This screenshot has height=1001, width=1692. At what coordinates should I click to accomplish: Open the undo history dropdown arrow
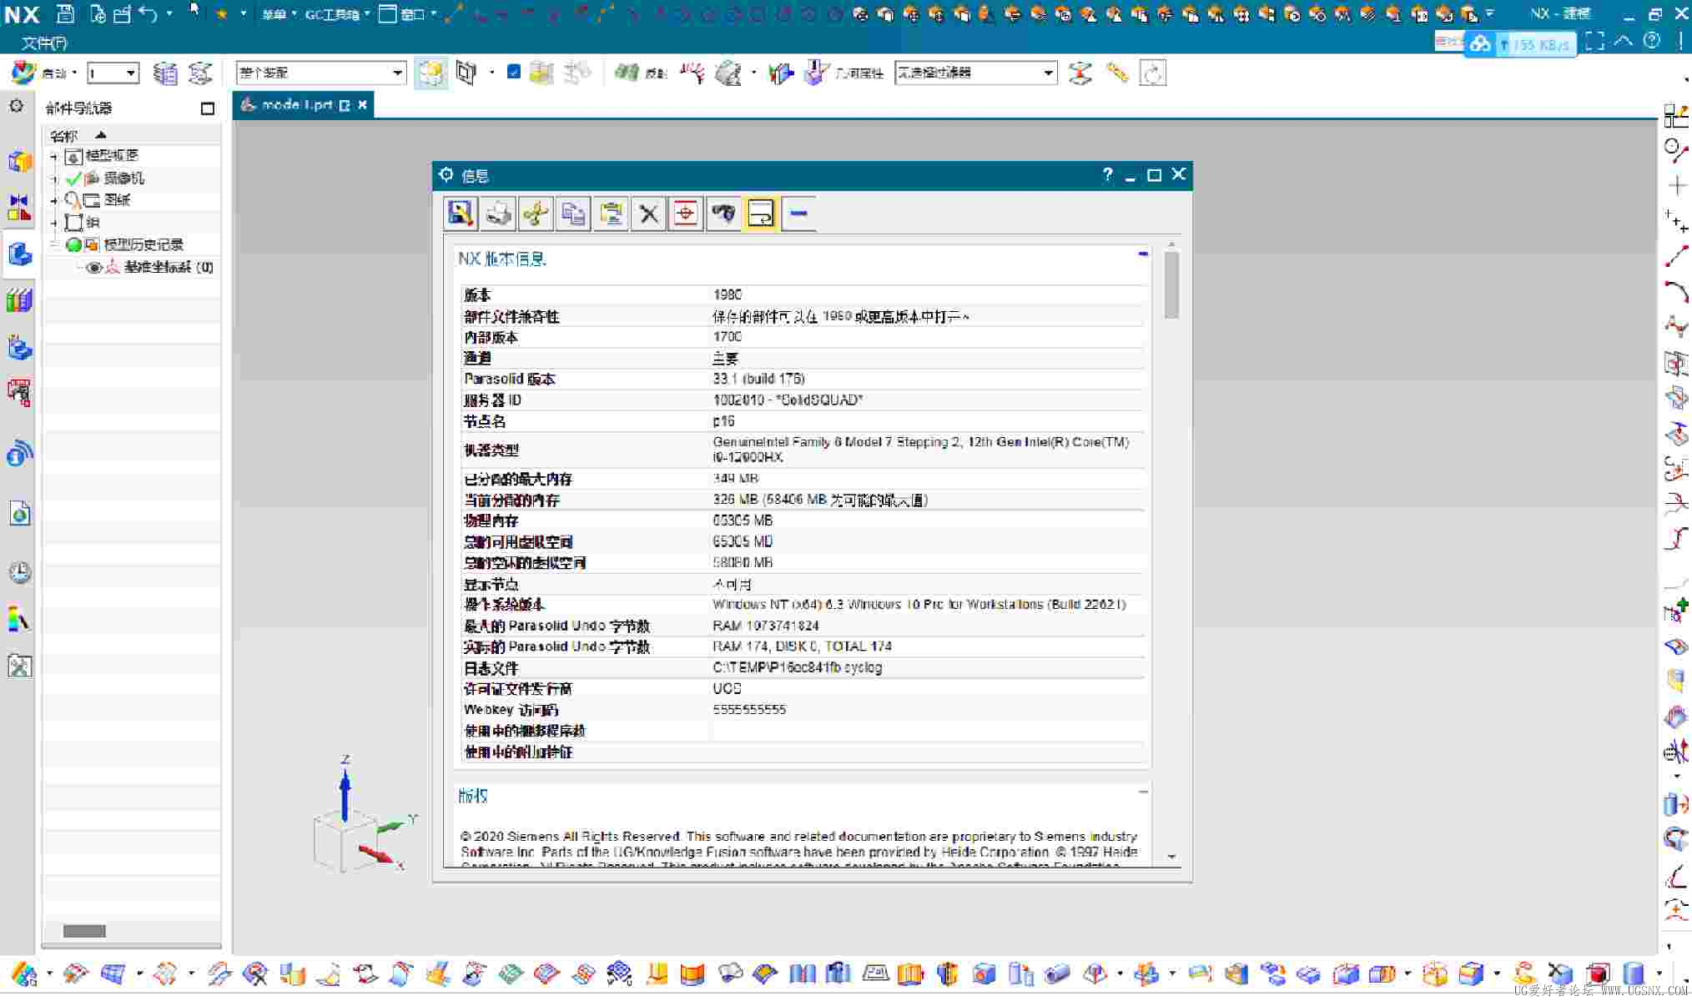coord(169,13)
